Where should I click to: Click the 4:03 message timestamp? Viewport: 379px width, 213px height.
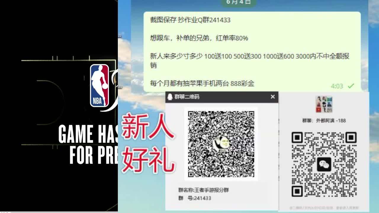(x=337, y=86)
